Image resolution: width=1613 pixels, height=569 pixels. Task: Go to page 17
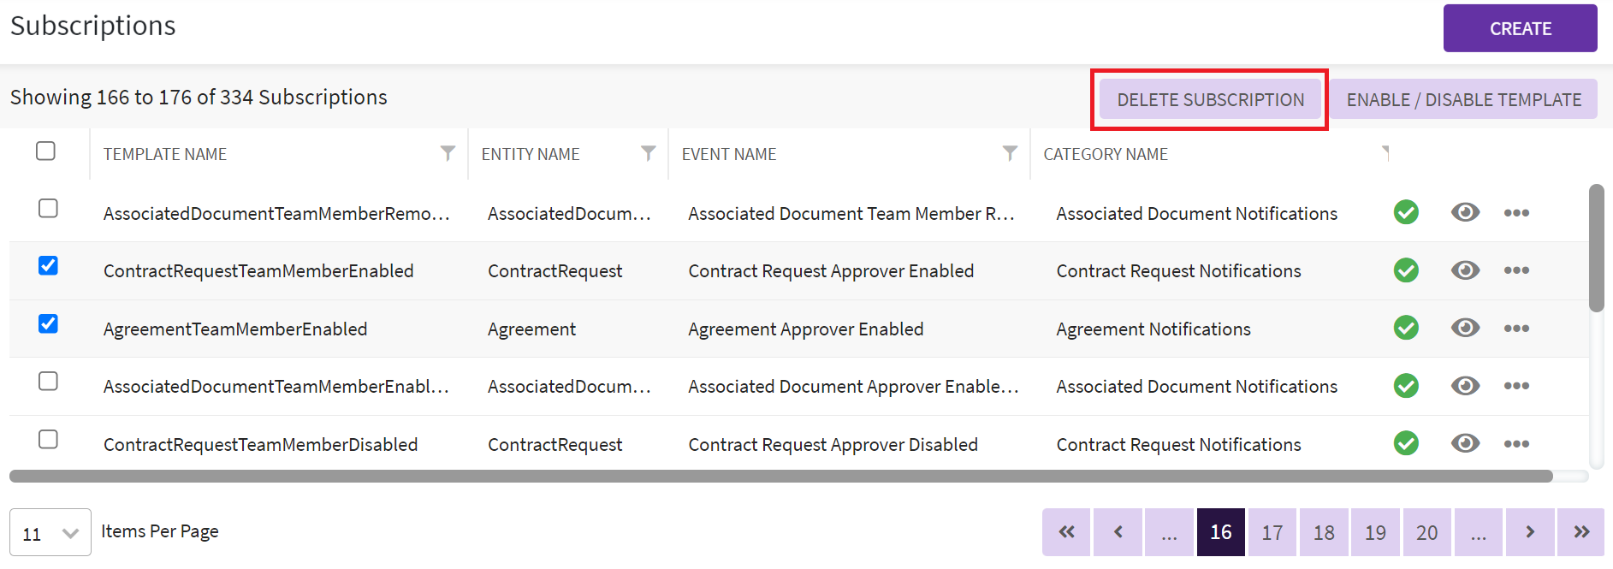click(1272, 533)
